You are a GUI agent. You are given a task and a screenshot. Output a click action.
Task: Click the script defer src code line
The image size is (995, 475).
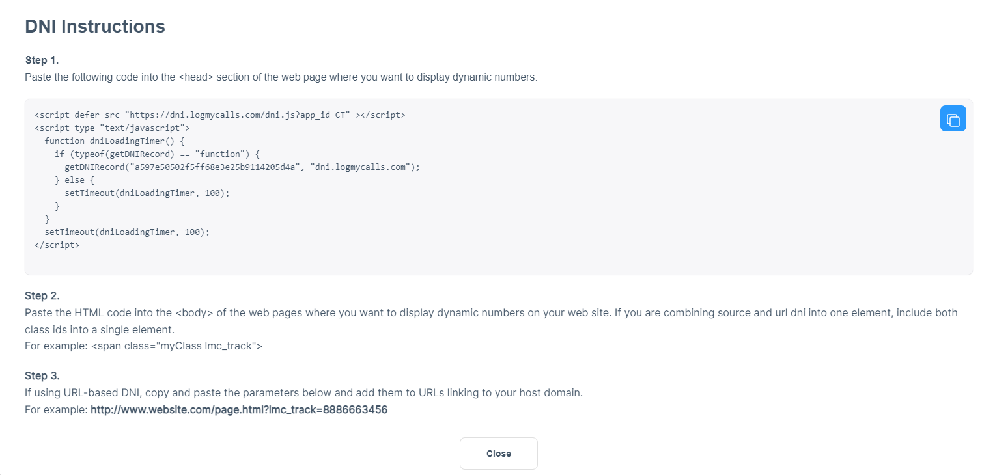click(x=220, y=115)
